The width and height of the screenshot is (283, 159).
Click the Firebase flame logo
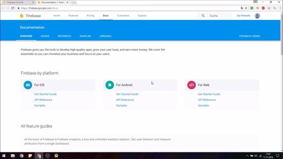click(22, 16)
